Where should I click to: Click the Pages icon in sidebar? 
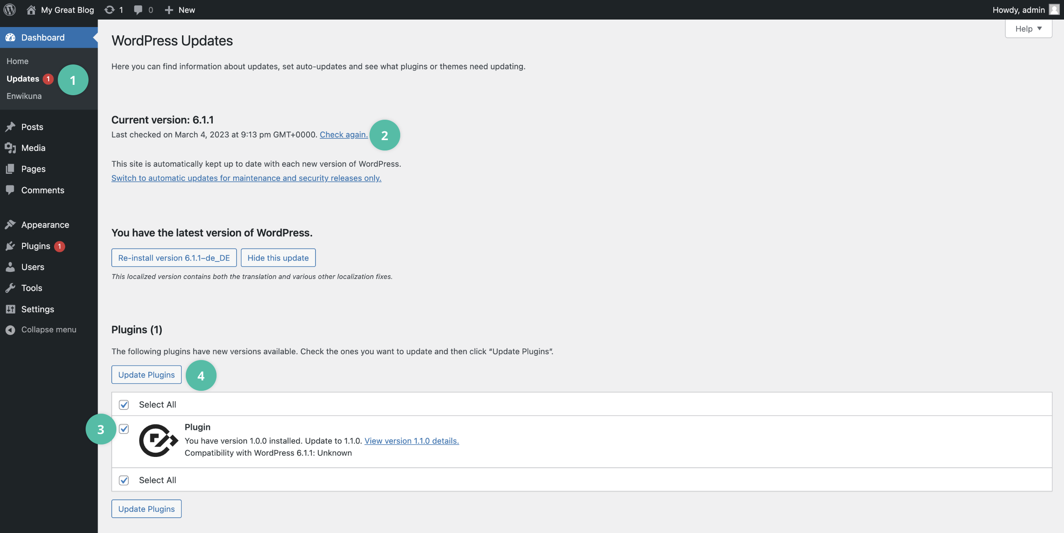coord(10,169)
